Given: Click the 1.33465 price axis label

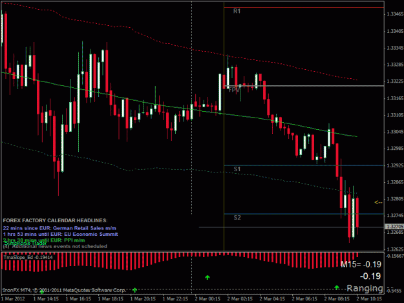Looking at the screenshot, I should pyautogui.click(x=395, y=14).
